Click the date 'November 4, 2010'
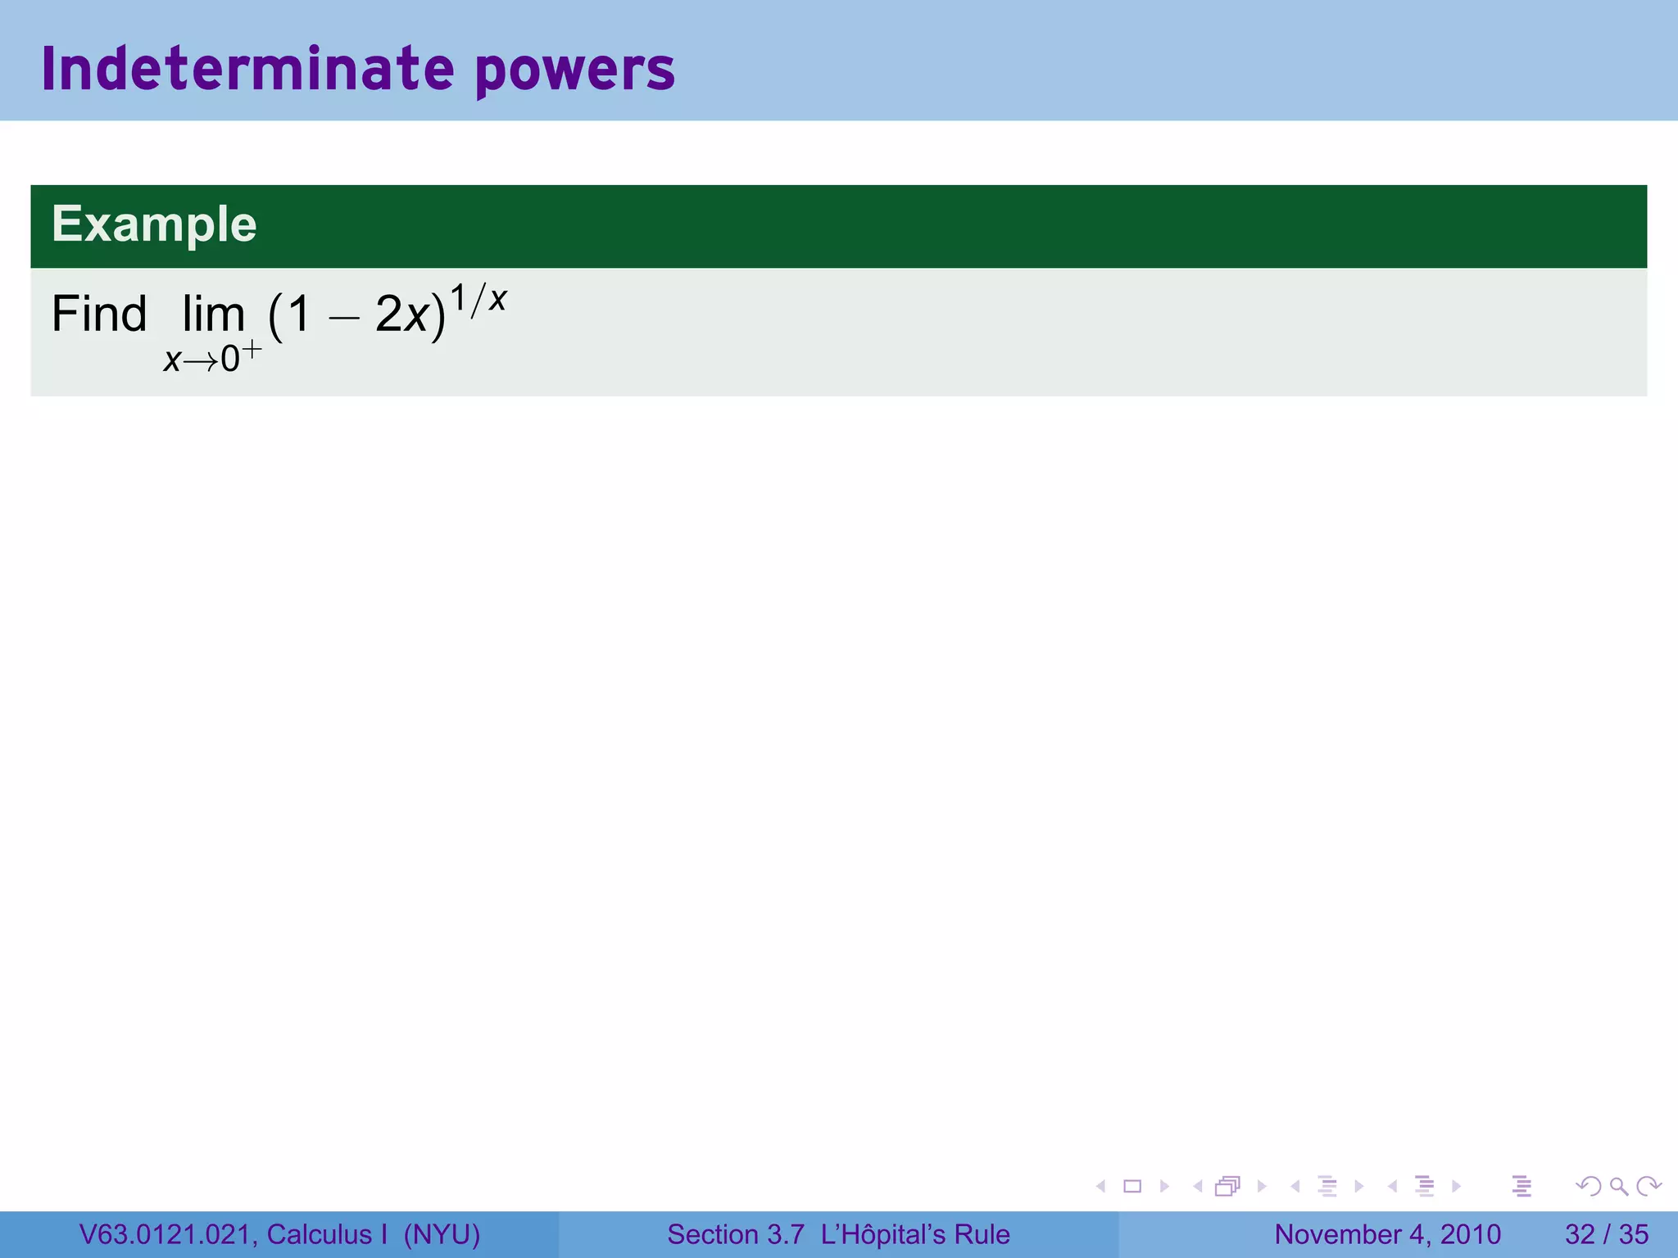Screen dimensions: 1678x1258 pos(1388,1234)
